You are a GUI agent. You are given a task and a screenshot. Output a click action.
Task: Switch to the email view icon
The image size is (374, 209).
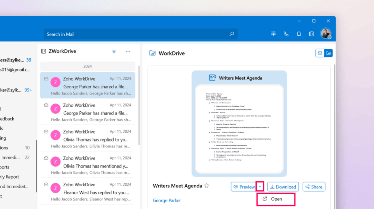coord(320,53)
